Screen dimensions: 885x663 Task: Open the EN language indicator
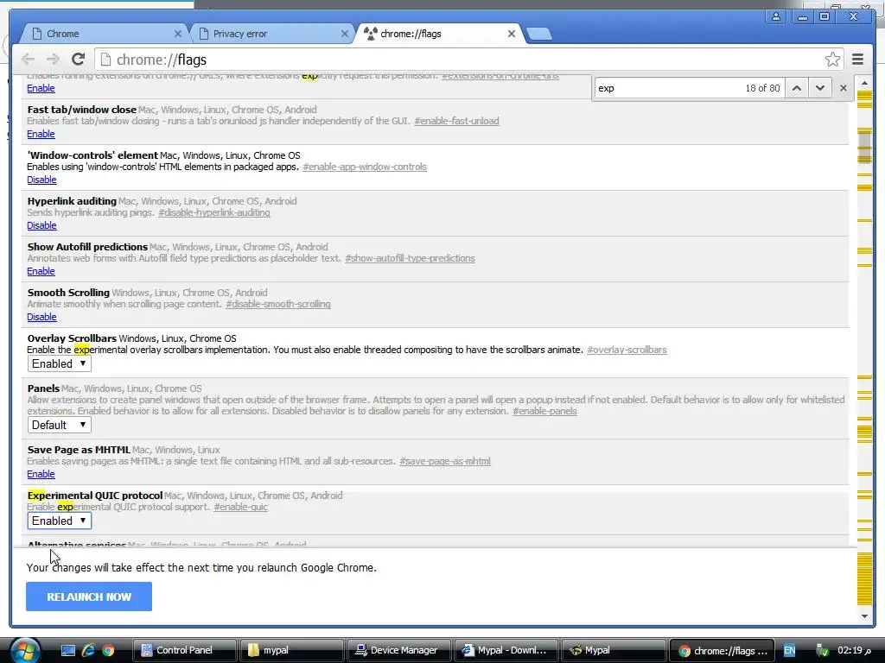coord(789,651)
